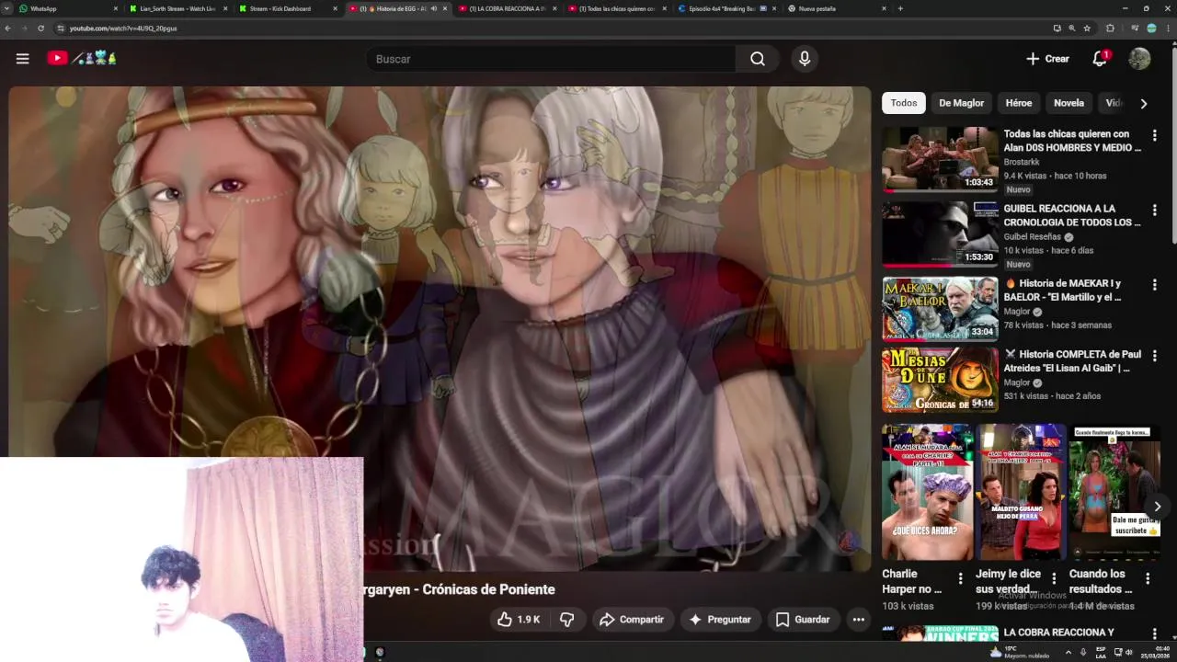Open the Chrome three-dot menu
Image resolution: width=1177 pixels, height=662 pixels.
pyautogui.click(x=1169, y=29)
